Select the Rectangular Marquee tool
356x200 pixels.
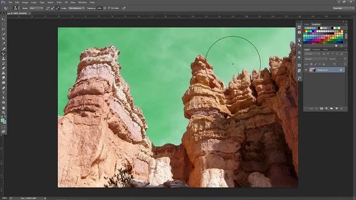(x=3, y=24)
